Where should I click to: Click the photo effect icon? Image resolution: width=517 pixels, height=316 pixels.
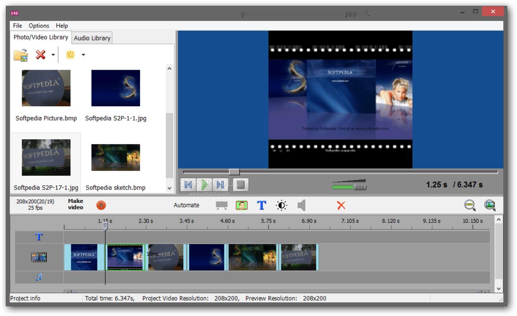[241, 205]
